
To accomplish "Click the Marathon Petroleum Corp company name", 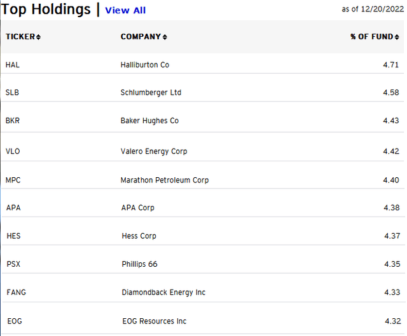I will pyautogui.click(x=165, y=180).
